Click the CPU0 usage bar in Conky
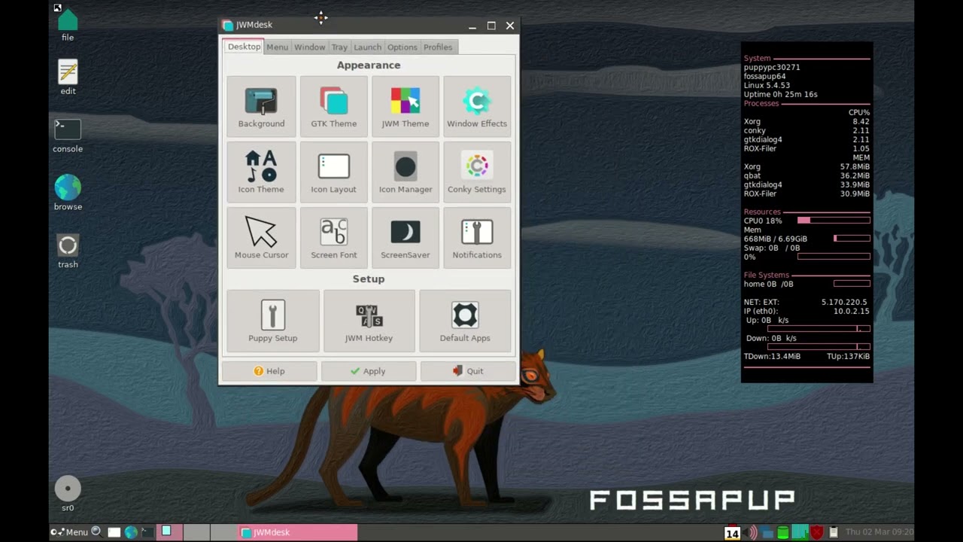Image resolution: width=963 pixels, height=542 pixels. pos(834,221)
